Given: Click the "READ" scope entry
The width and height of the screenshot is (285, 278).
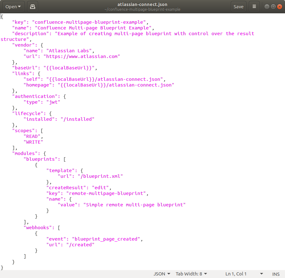Looking at the screenshot, I should [32, 136].
